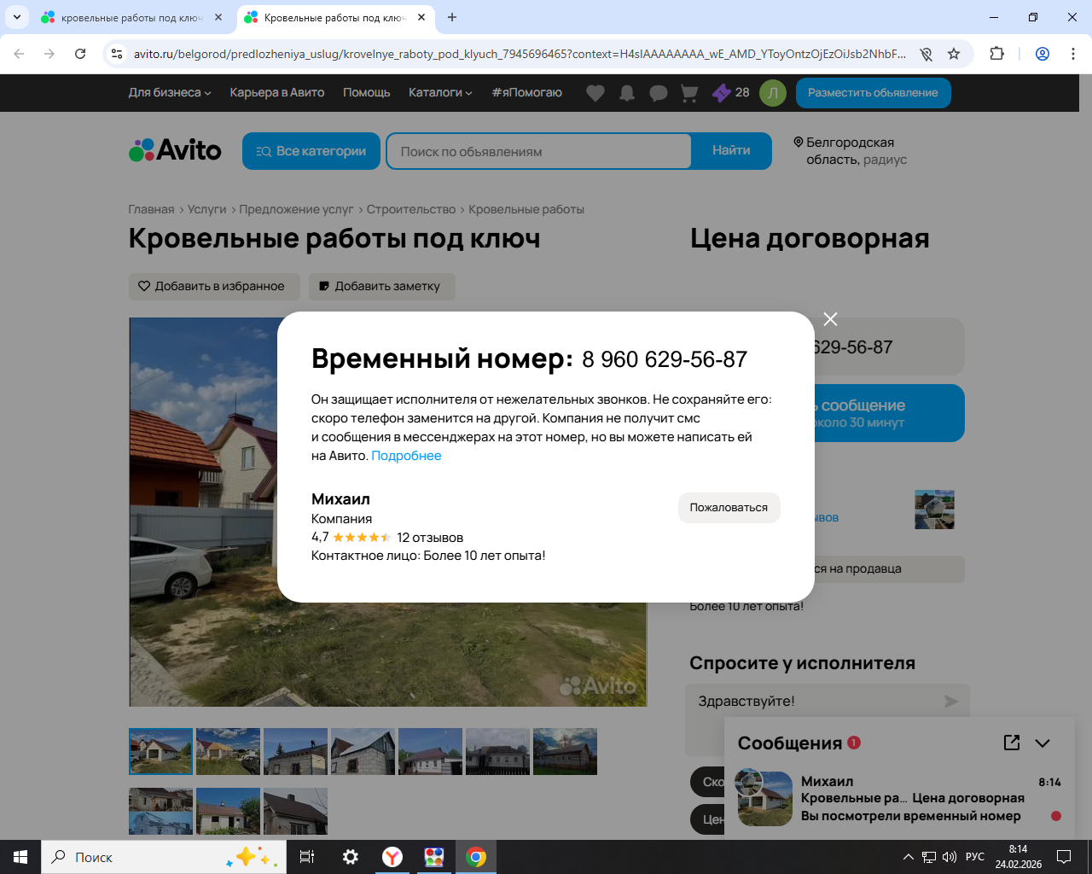Open Все категории menu
Image resolution: width=1092 pixels, height=874 pixels.
[x=311, y=151]
